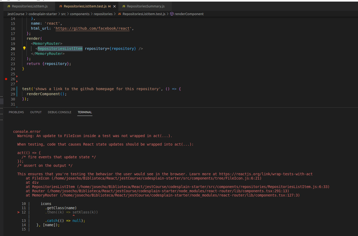Click the setKlass(k) snippet in terminal
Image resolution: width=358 pixels, height=236 pixels.
85,212
